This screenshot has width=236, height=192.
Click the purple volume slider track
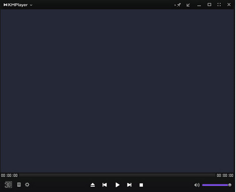click(215, 185)
